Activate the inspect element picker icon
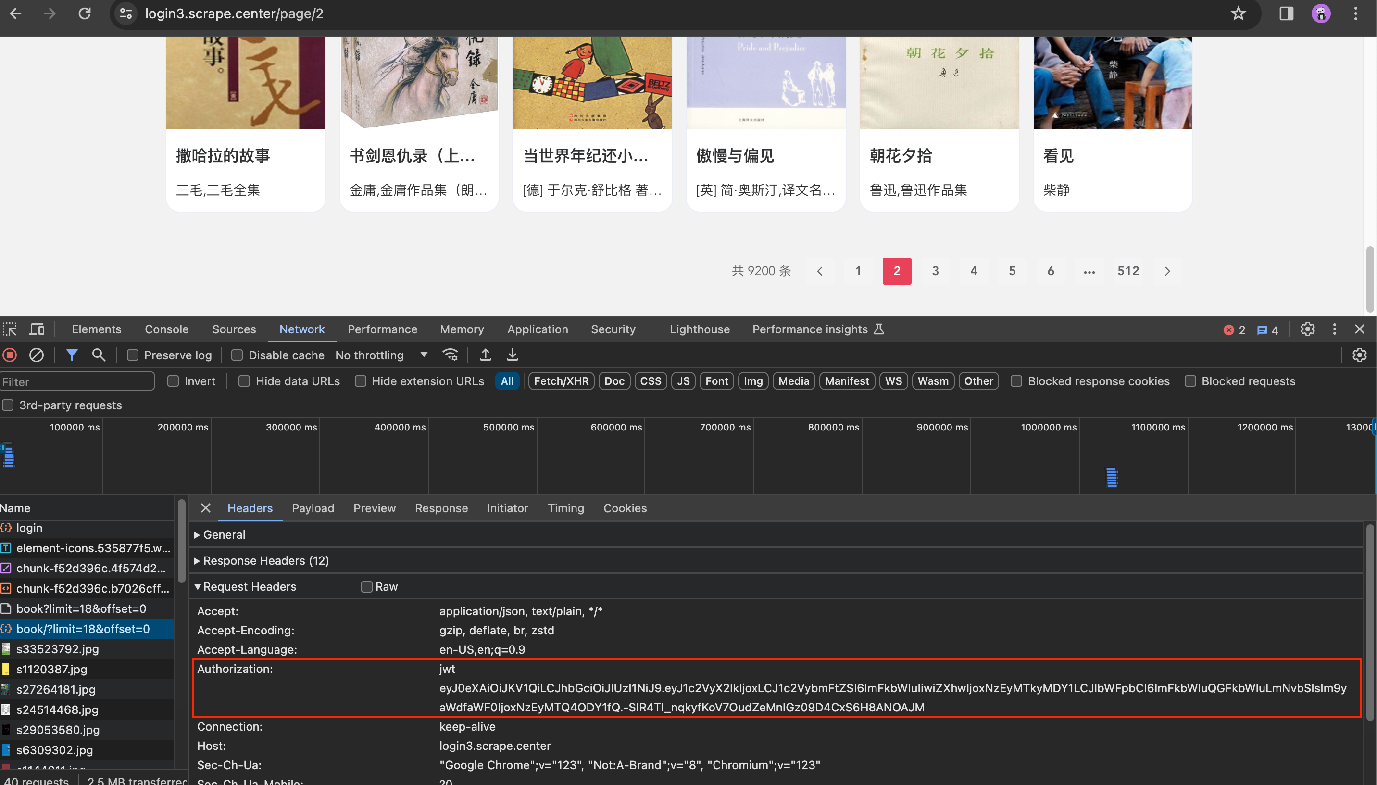The height and width of the screenshot is (785, 1377). point(10,329)
